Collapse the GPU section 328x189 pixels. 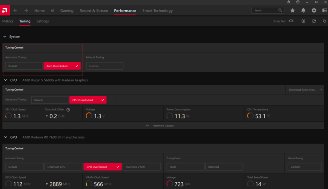(6, 137)
